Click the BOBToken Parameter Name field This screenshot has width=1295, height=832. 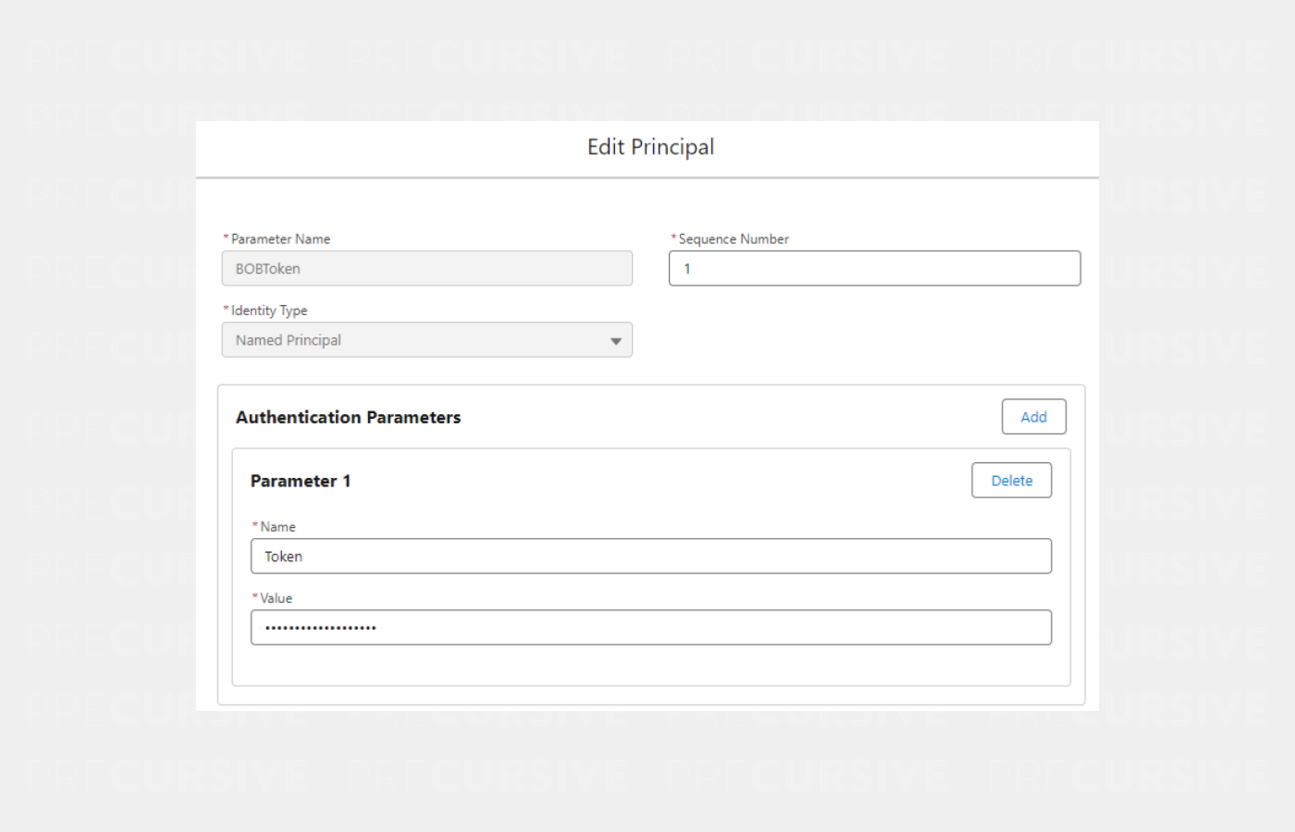point(426,268)
